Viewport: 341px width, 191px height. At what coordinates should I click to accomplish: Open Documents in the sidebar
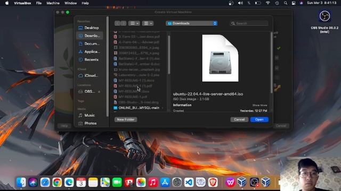pos(90,44)
